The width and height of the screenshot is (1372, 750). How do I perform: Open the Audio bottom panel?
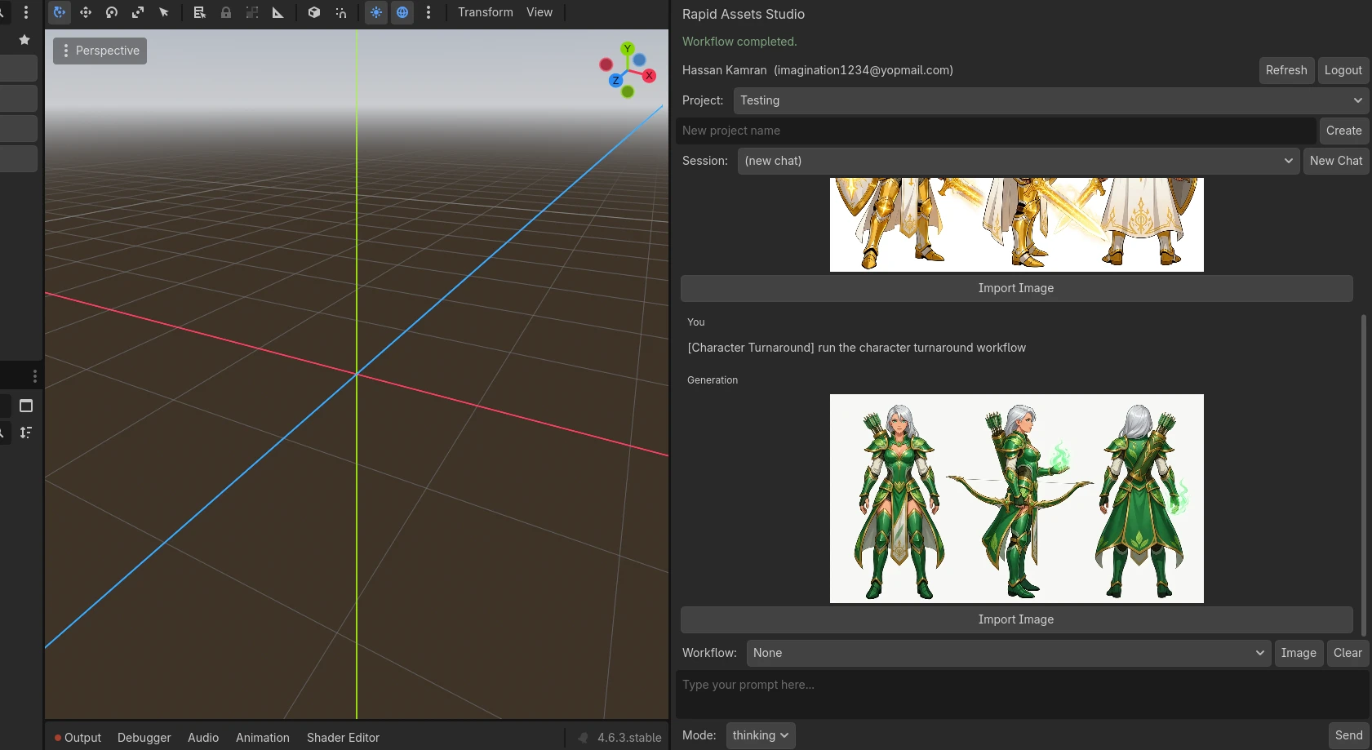click(203, 738)
